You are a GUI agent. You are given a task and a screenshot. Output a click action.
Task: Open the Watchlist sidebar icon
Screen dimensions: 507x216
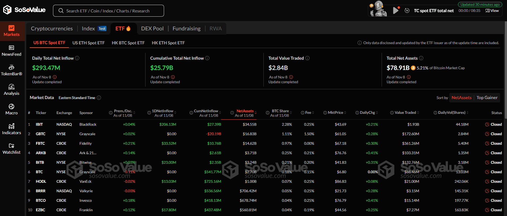(11, 148)
